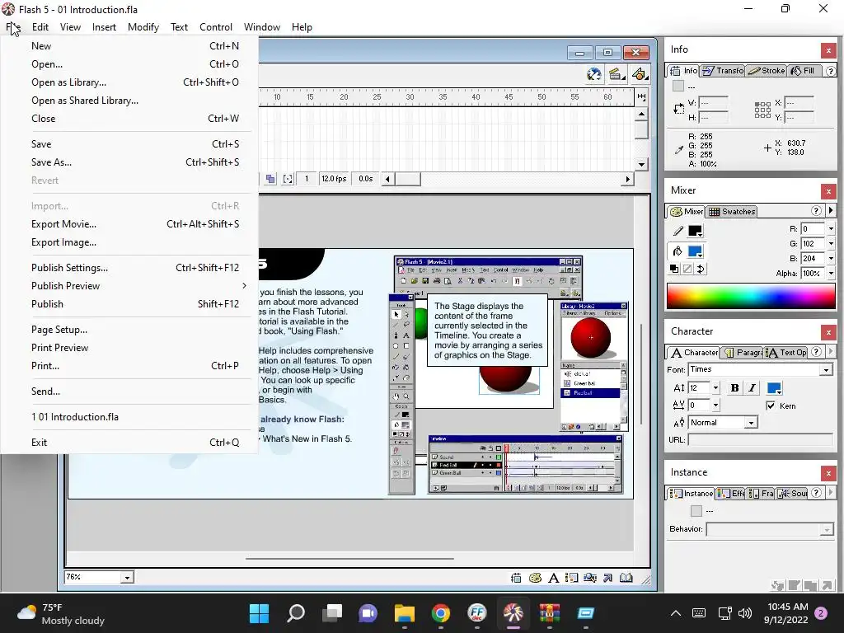
Task: Toggle Bold text style in Character panel
Action: pyautogui.click(x=734, y=388)
